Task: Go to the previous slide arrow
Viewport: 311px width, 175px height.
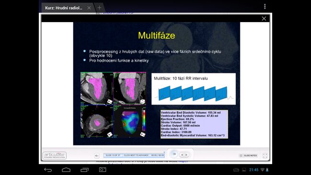Action: 182,155
